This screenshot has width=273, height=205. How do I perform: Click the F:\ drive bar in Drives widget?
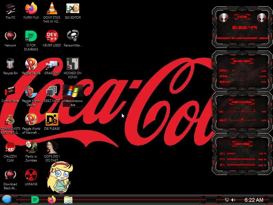pyautogui.click(x=241, y=159)
